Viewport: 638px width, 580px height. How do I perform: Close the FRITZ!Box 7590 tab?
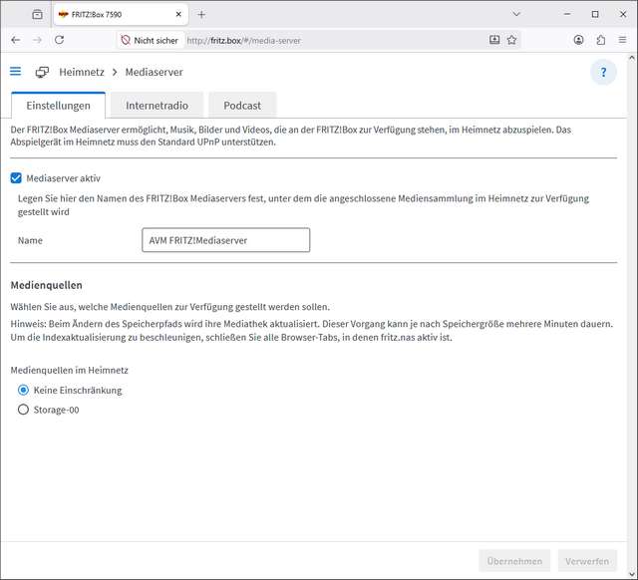(x=178, y=14)
